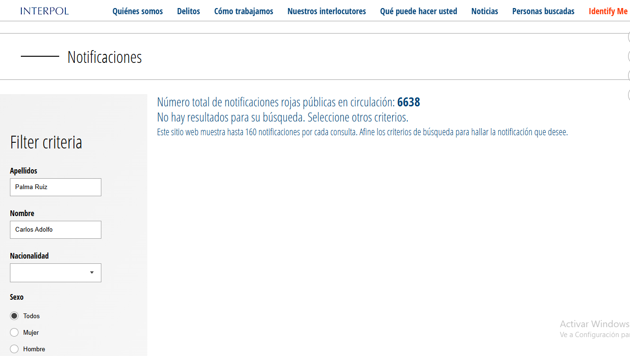The width and height of the screenshot is (630, 356).
Task: Click the INTERPOL logo
Action: coord(45,11)
